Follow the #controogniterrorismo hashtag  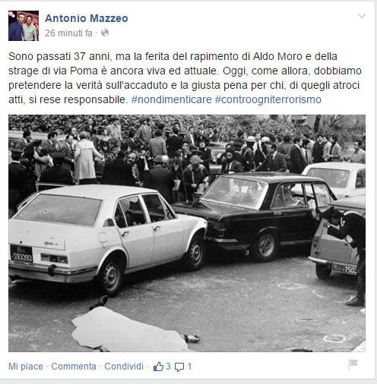point(268,99)
